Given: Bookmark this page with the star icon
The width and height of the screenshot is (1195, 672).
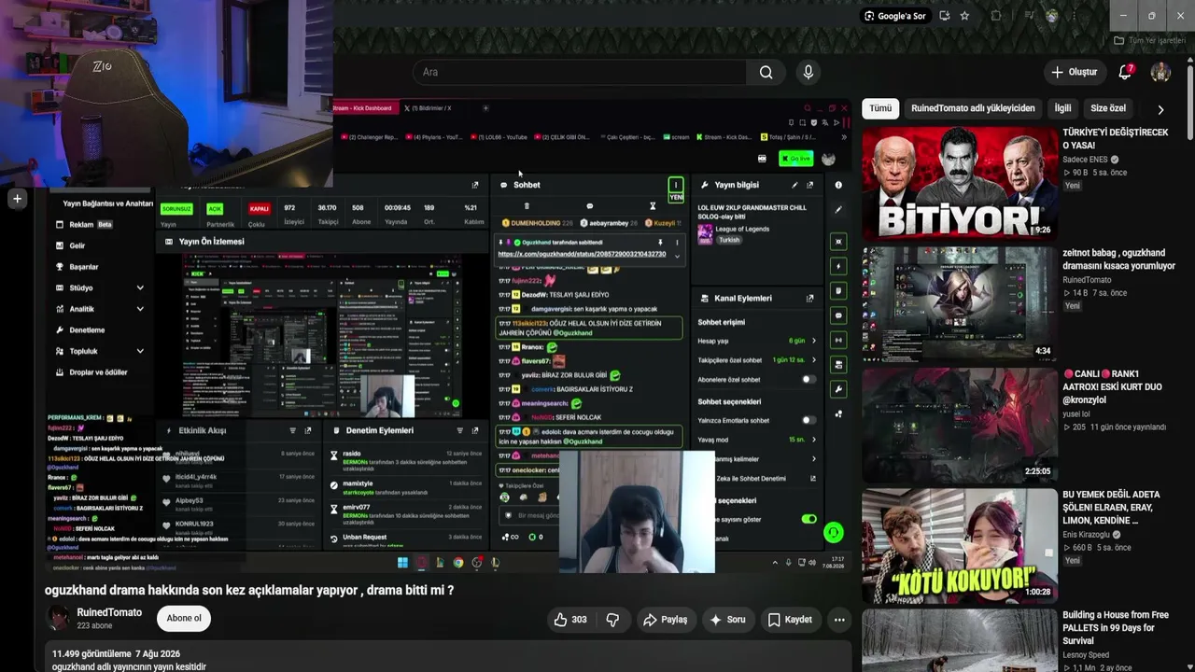Looking at the screenshot, I should 964,16.
